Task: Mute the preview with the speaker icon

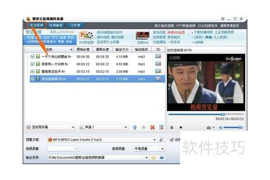Action: [x=221, y=128]
